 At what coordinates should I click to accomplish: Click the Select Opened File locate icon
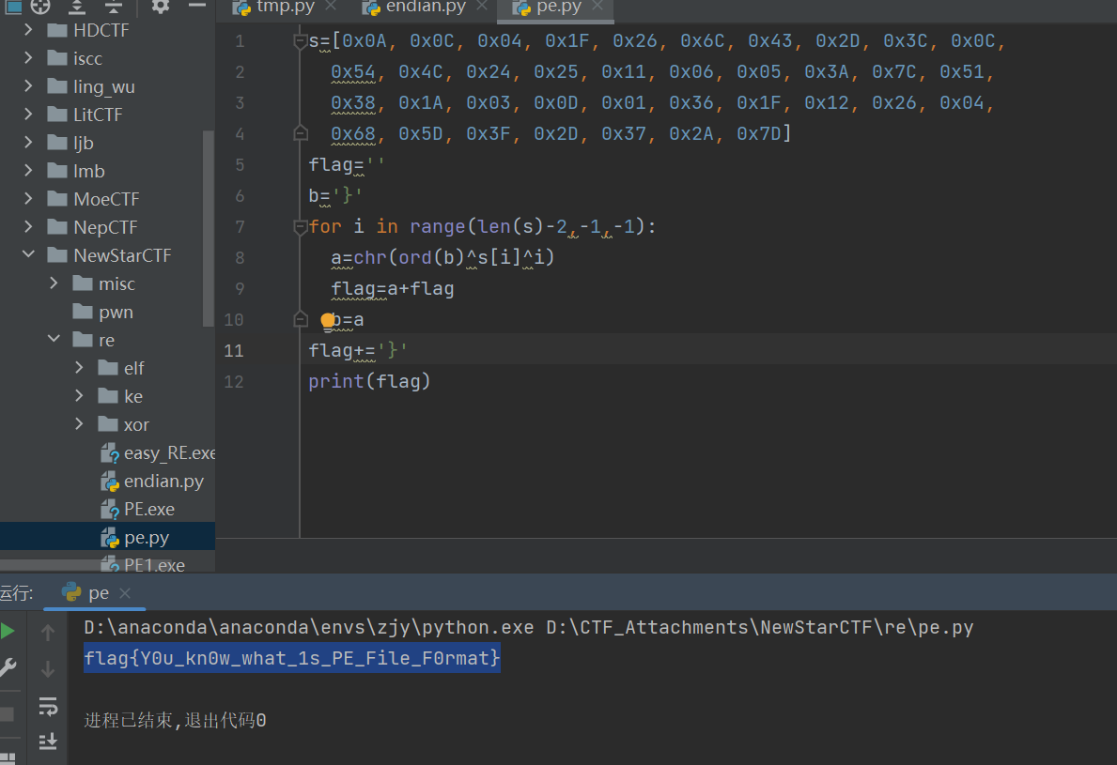click(x=39, y=7)
